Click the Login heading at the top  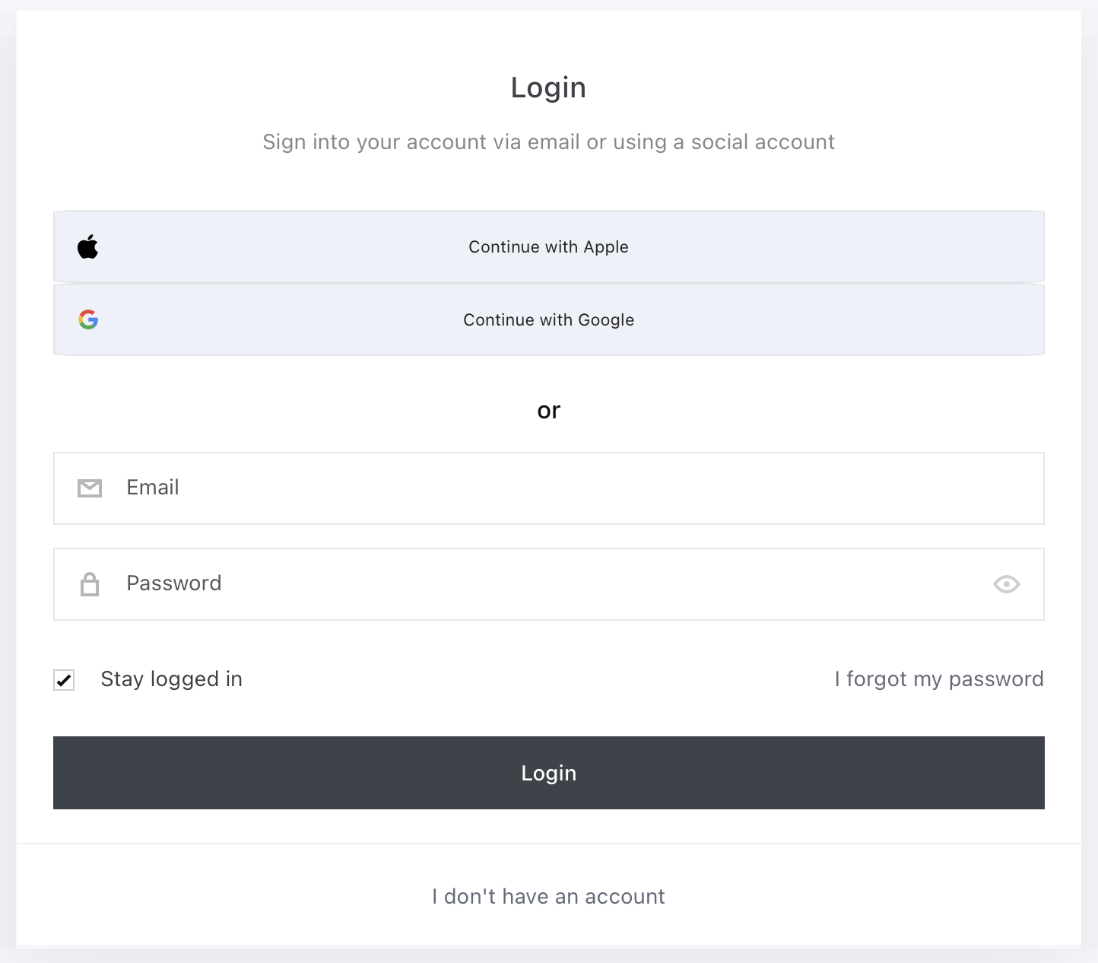pyautogui.click(x=548, y=88)
